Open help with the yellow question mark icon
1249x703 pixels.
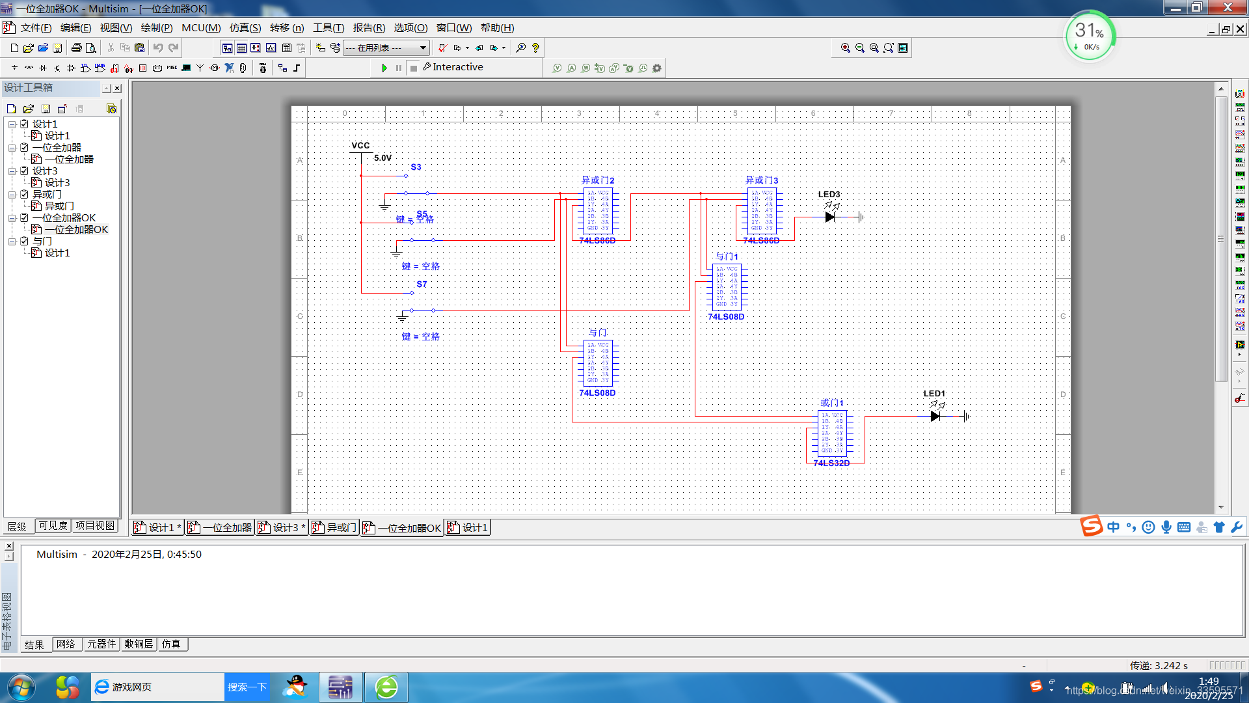(x=535, y=48)
